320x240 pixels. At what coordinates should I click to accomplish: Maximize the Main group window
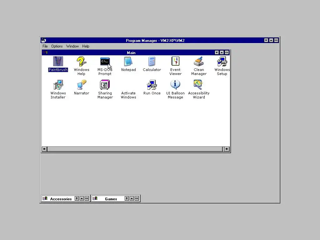click(x=222, y=52)
